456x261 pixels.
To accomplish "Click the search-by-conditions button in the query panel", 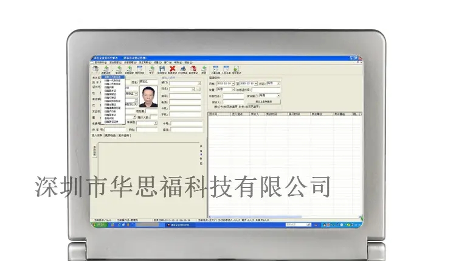I will tap(264, 102).
